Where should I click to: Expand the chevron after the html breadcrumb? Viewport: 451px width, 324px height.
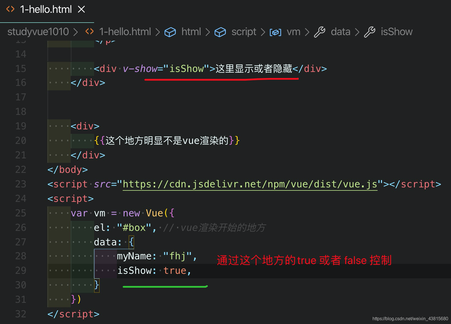click(208, 32)
